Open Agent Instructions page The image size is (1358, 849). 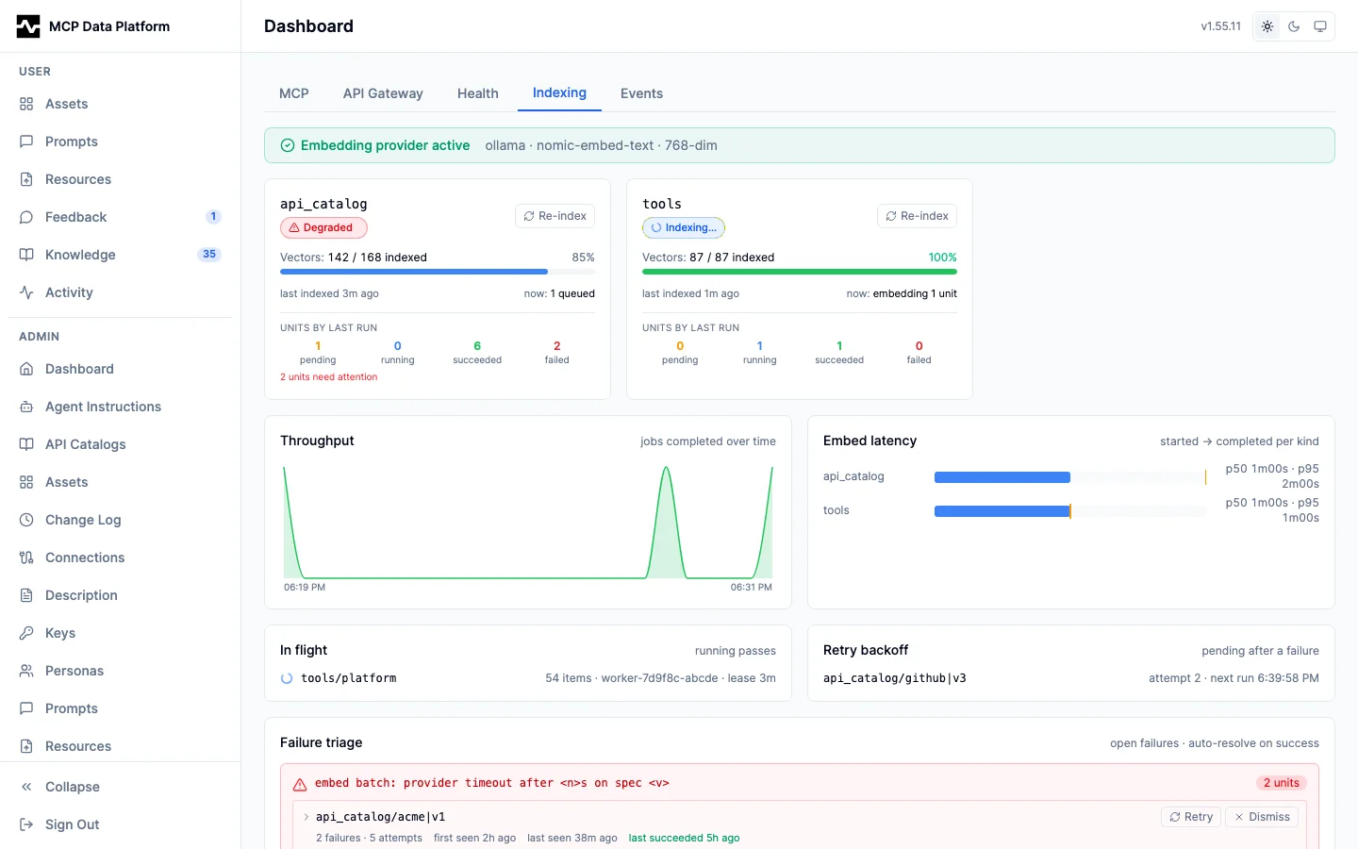click(x=120, y=407)
